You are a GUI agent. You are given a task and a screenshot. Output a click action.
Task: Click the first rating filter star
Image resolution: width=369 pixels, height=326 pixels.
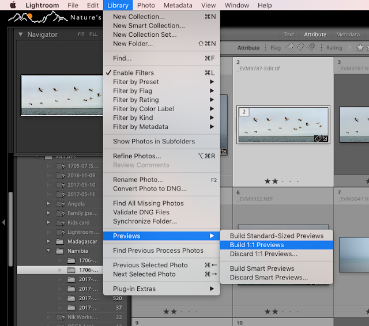360,48
